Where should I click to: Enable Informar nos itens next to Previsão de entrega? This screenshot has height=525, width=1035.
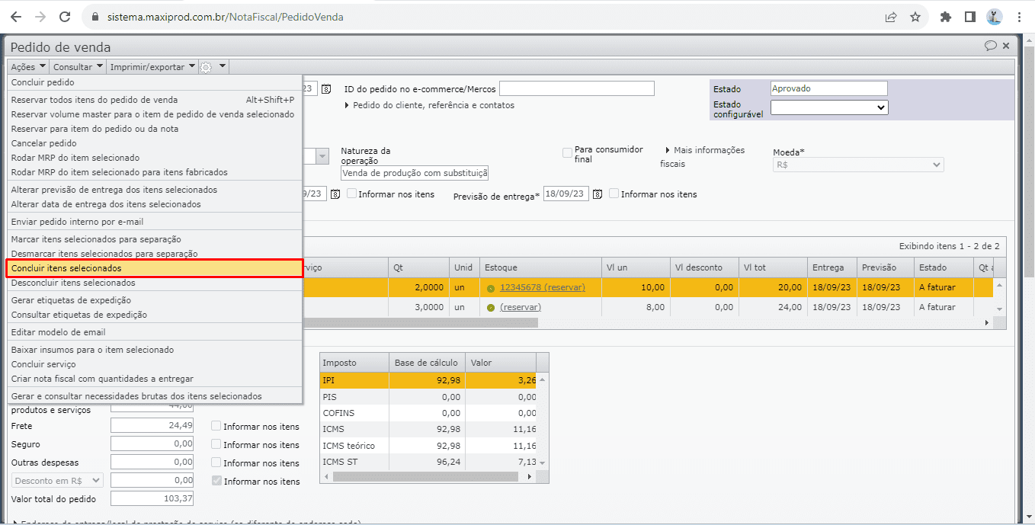[614, 194]
